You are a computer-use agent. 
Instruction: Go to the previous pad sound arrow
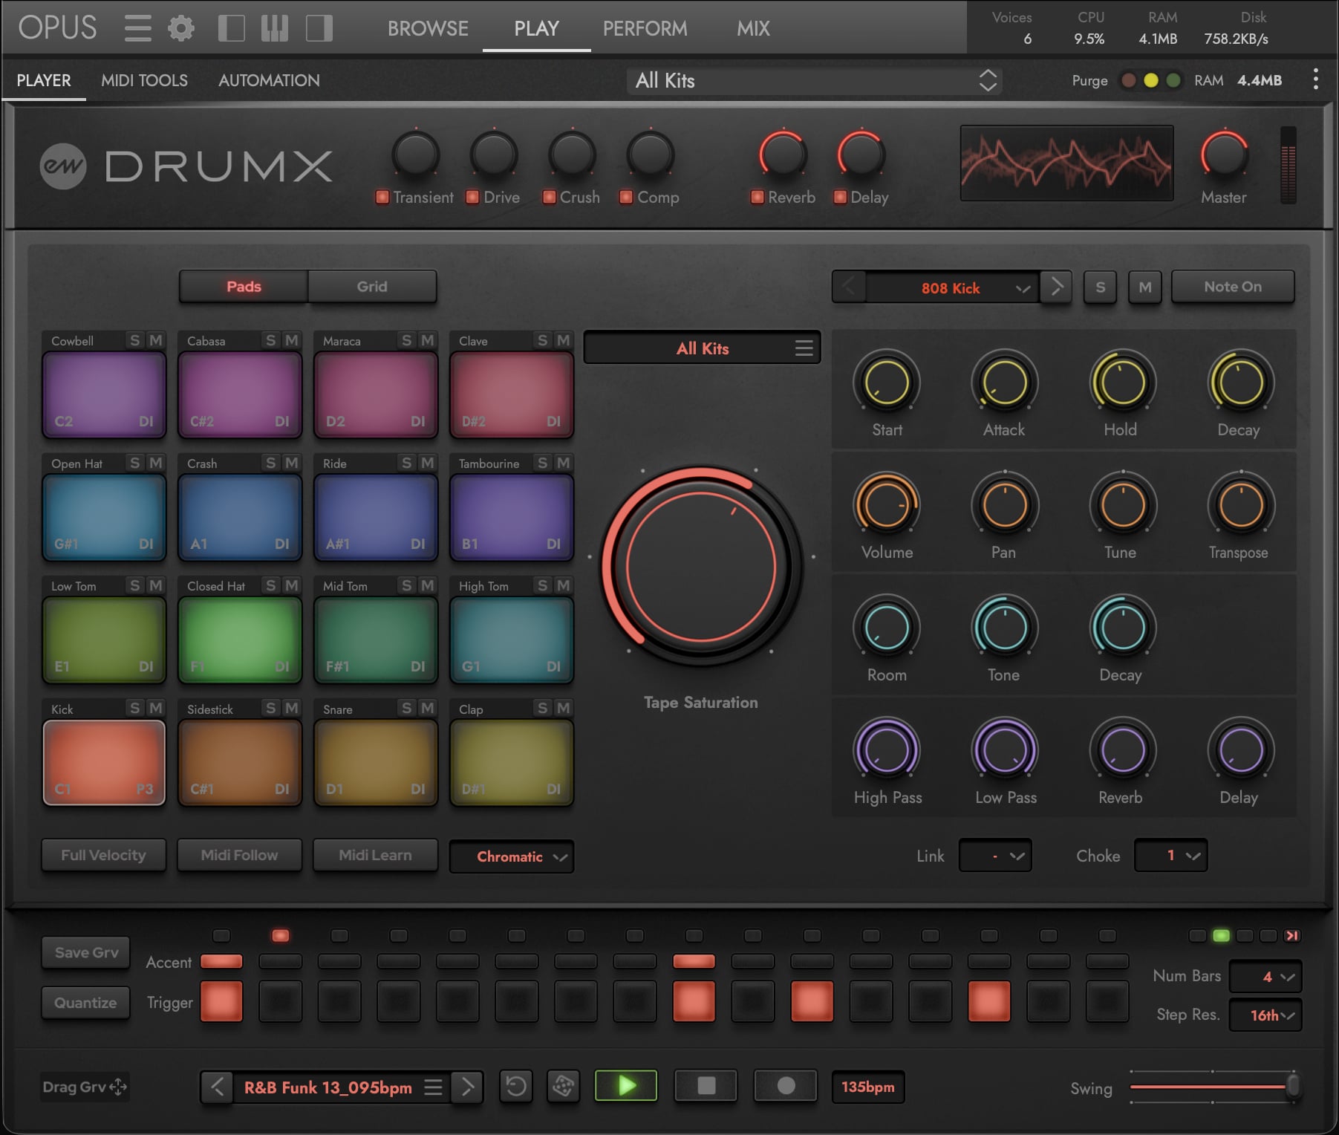click(849, 287)
